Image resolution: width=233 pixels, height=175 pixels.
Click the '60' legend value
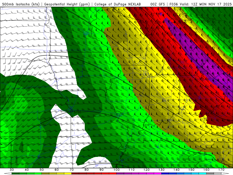(x=57, y=170)
